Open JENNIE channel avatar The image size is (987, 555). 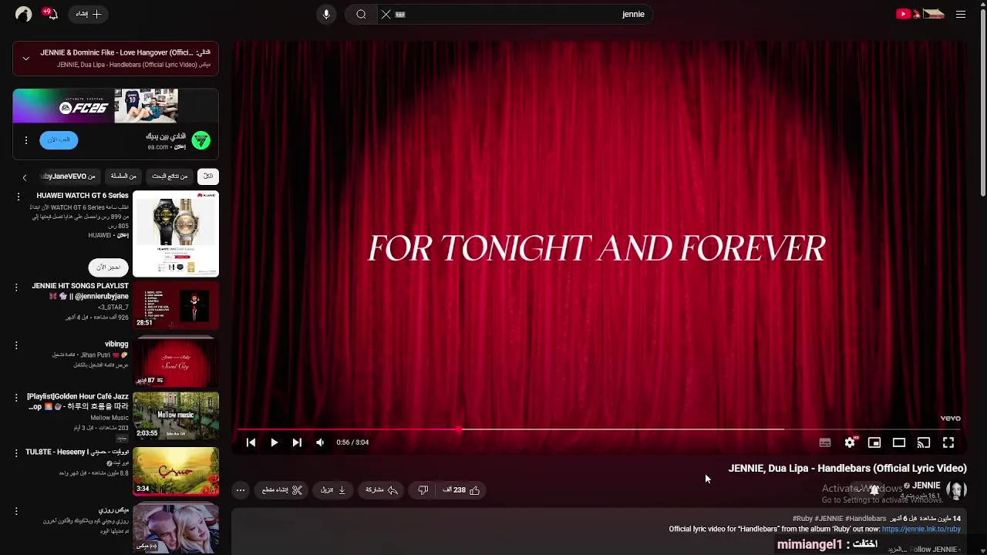tap(956, 490)
